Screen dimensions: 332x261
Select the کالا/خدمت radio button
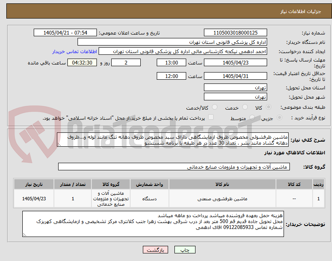[x=215, y=107]
